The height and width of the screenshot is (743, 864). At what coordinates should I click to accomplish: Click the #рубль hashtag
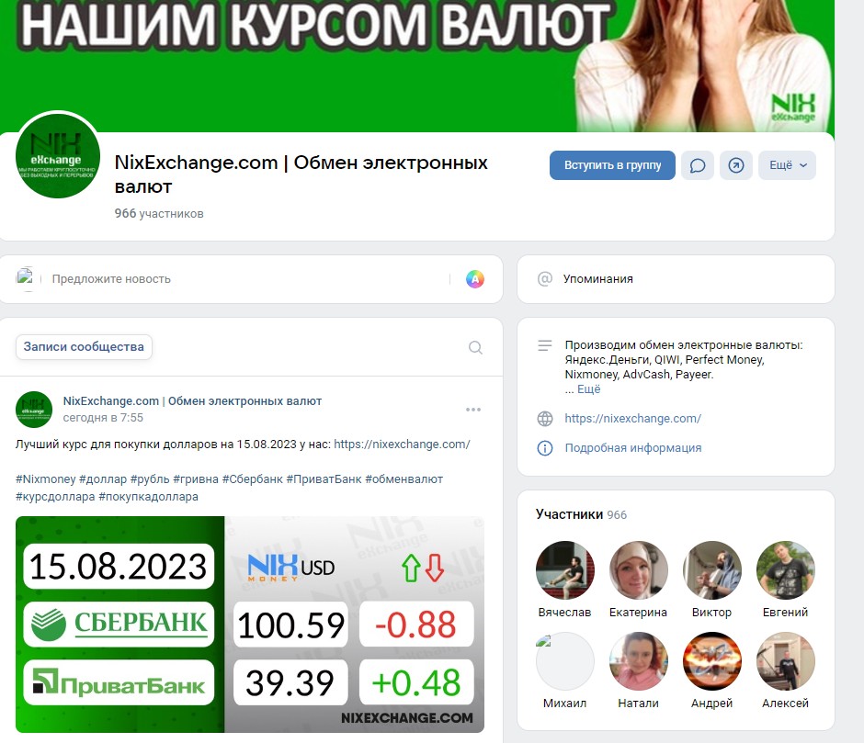point(150,479)
